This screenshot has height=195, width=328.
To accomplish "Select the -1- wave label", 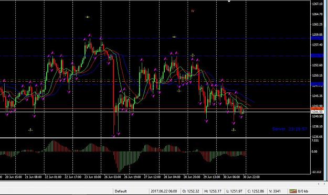I will coord(178,91).
